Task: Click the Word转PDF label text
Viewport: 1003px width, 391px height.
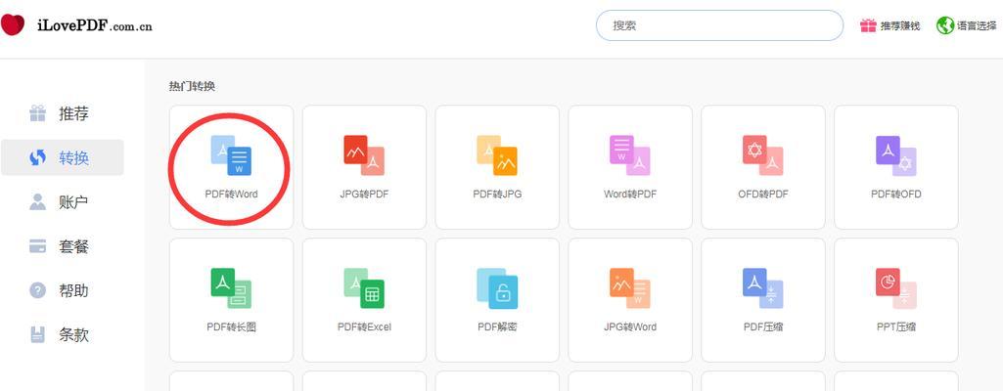Action: pyautogui.click(x=630, y=194)
